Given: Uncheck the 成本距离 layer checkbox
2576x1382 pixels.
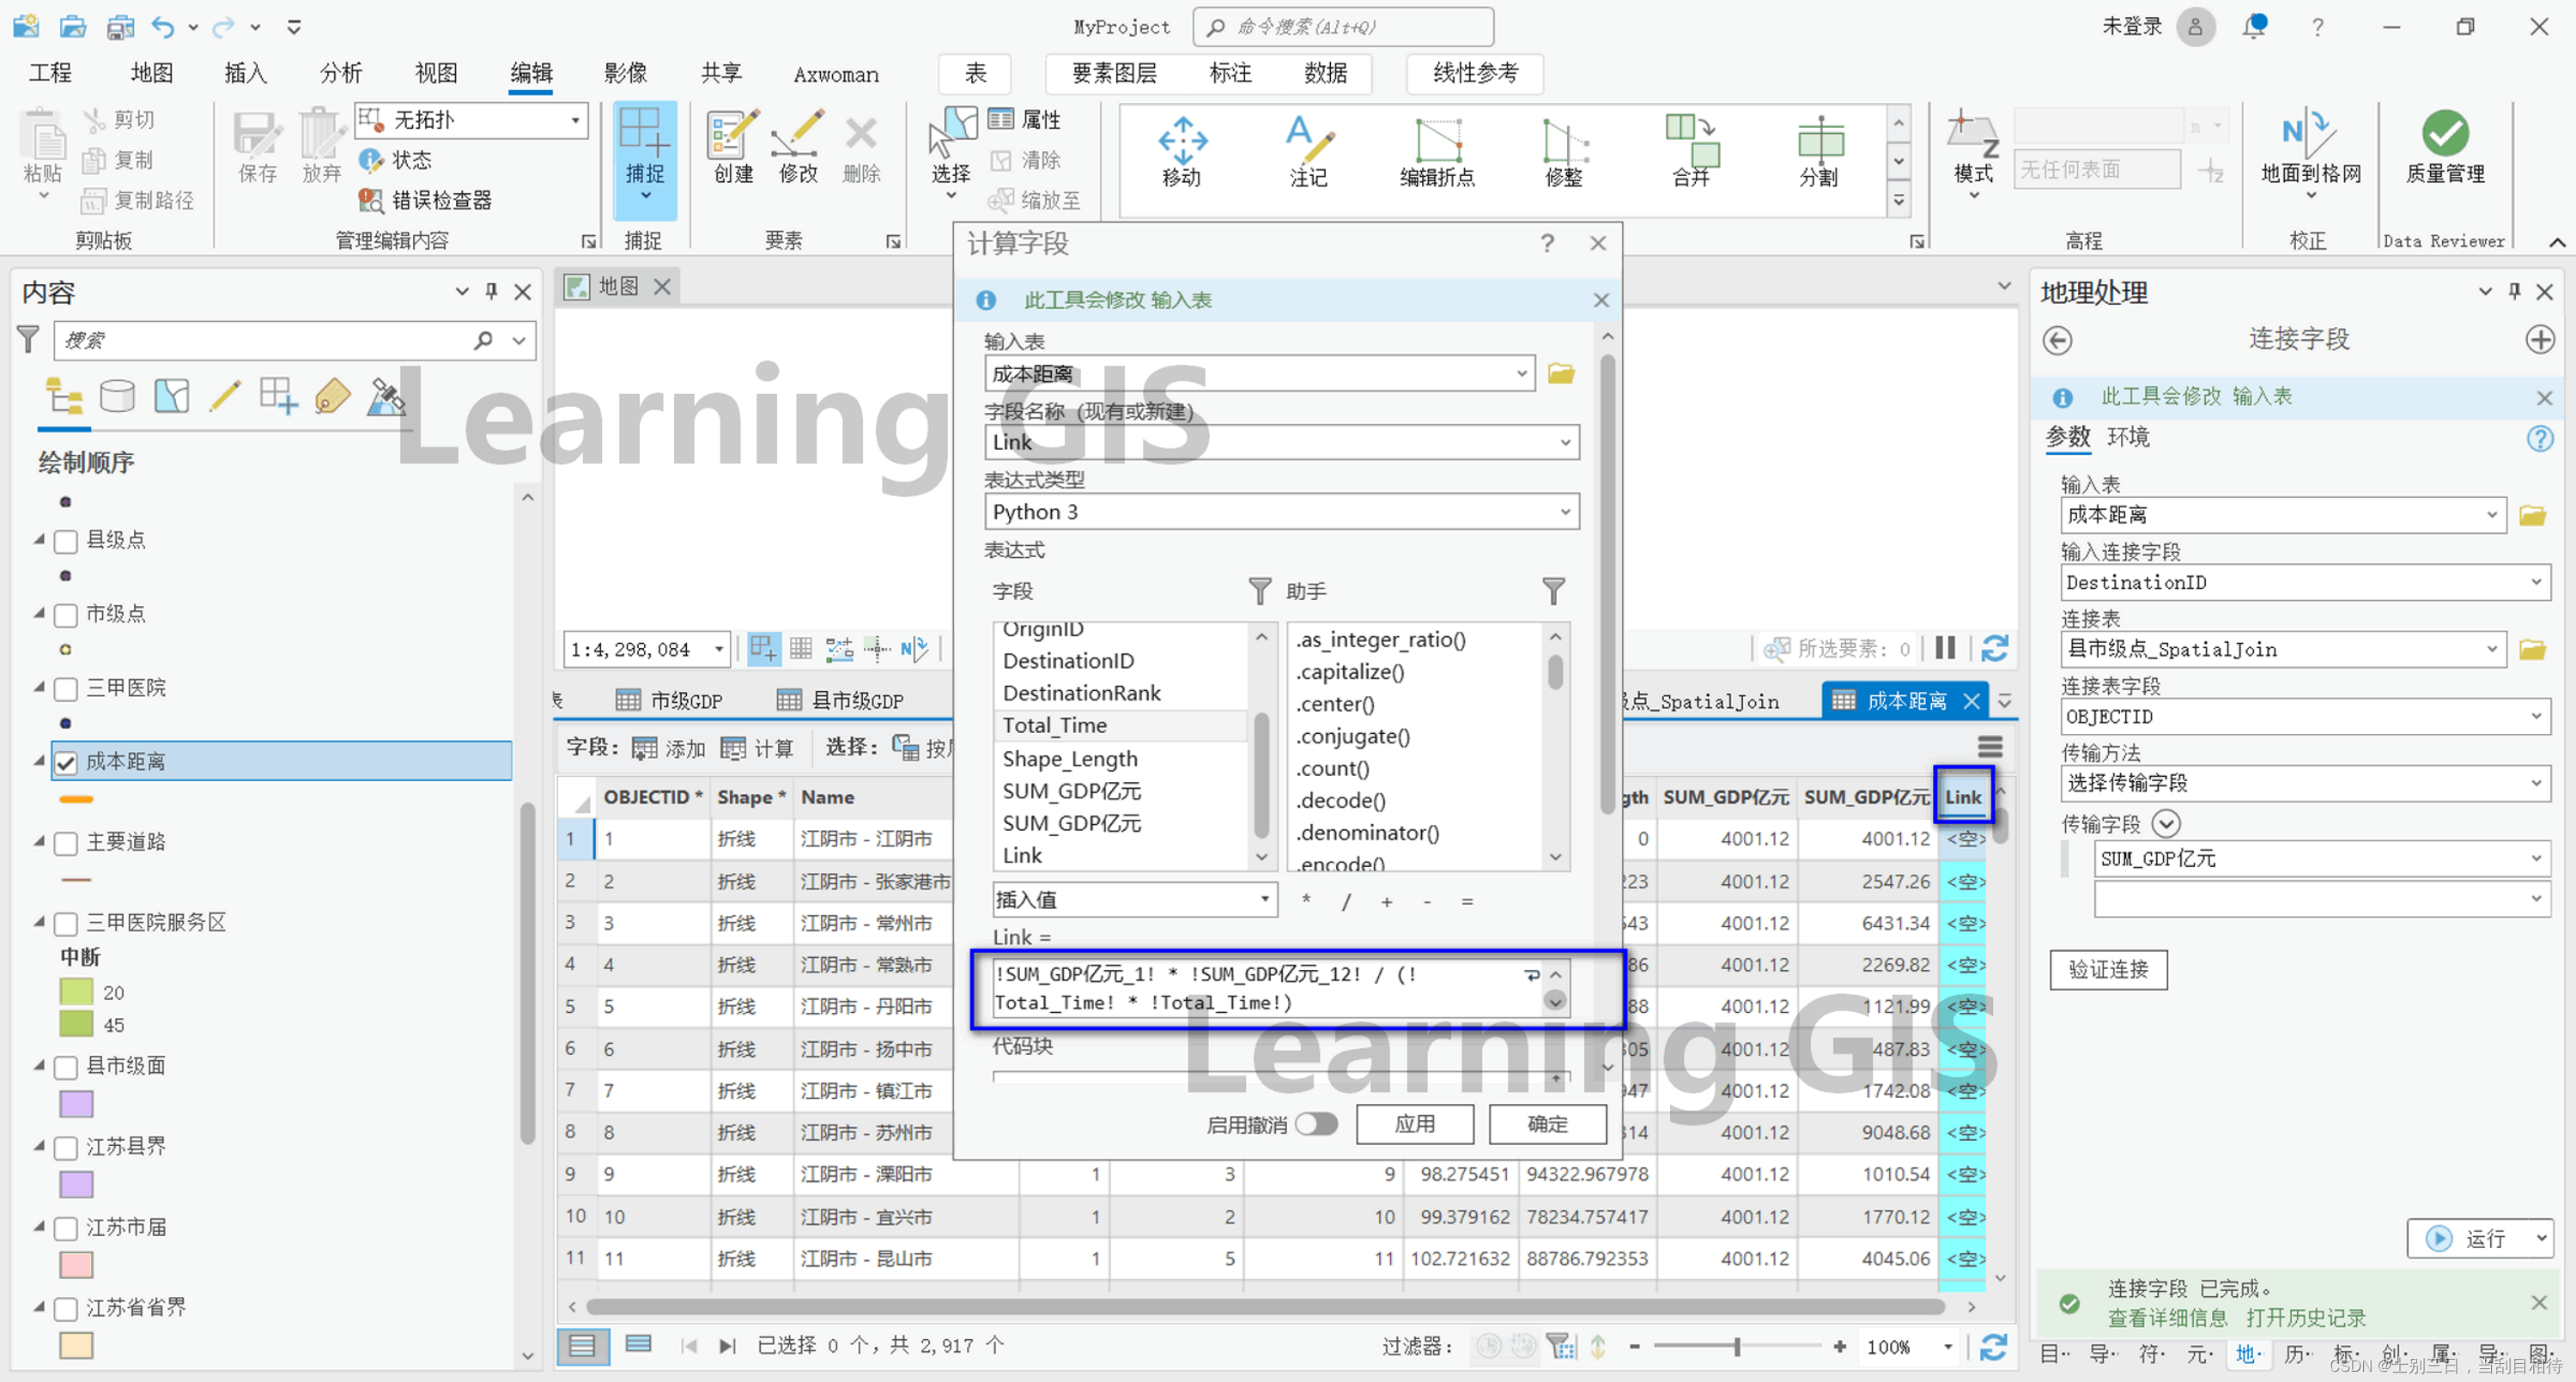Looking at the screenshot, I should pyautogui.click(x=66, y=763).
